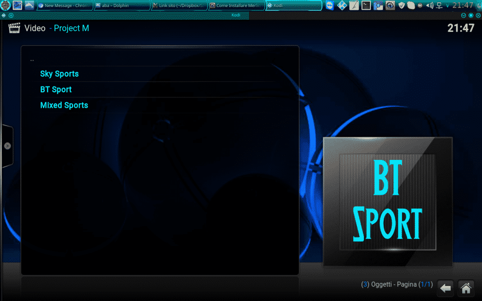
Task: Toggle the pin-on-all-desktops titlebar icon
Action: [11, 15]
